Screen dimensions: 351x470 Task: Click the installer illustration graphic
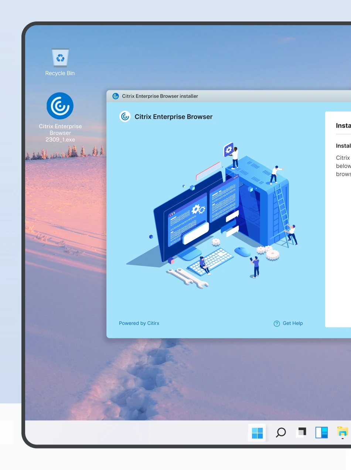212,215
